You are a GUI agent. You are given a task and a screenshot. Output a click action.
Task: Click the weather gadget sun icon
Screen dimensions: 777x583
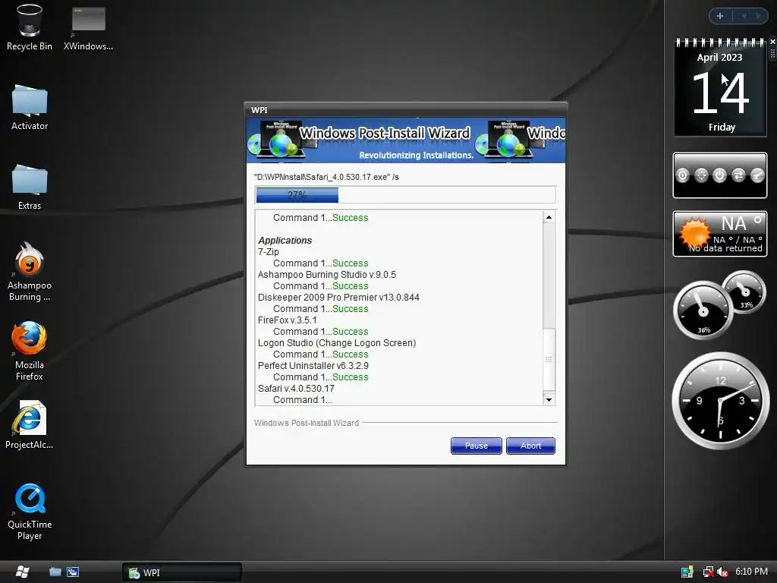(x=694, y=232)
